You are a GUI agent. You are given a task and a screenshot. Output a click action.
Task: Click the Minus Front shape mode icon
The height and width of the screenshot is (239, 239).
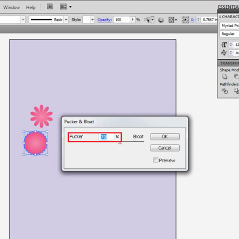click(236, 76)
